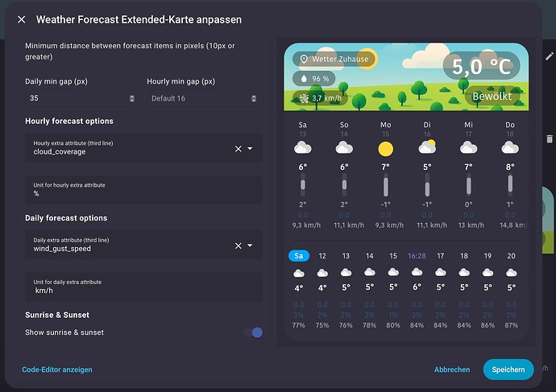Click the Sunrise & Sunset section heading
This screenshot has width=556, height=392.
57,316
